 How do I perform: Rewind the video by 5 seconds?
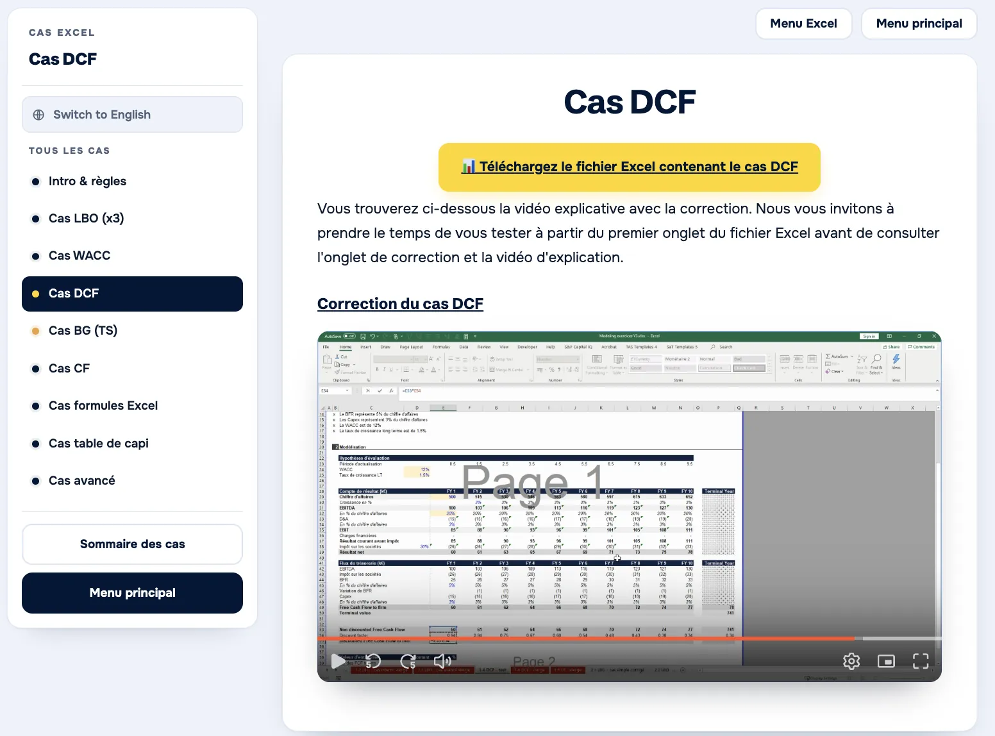pyautogui.click(x=373, y=661)
